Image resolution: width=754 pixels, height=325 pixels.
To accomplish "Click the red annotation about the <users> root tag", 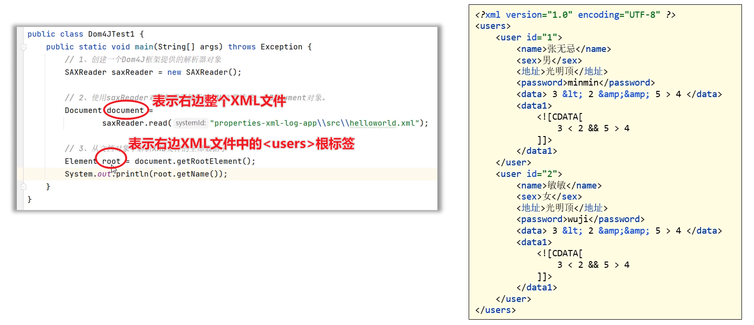I will pyautogui.click(x=241, y=144).
